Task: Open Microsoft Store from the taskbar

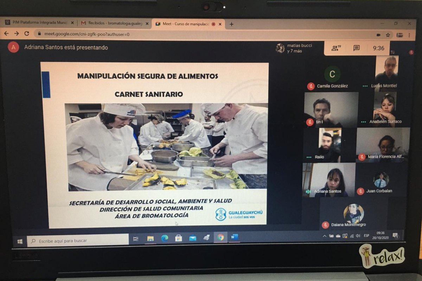Action: point(179,238)
